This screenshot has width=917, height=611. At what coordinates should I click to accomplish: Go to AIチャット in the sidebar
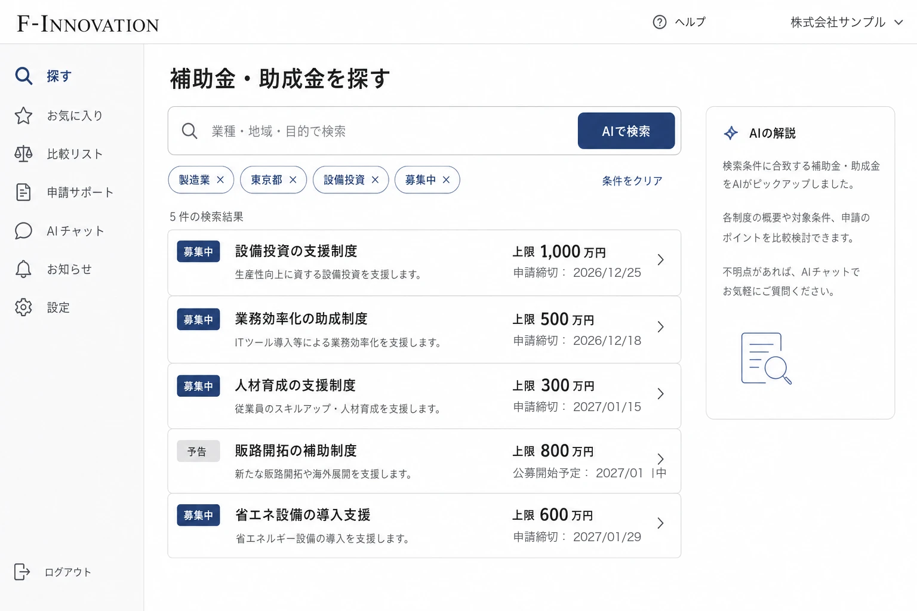[x=75, y=231]
